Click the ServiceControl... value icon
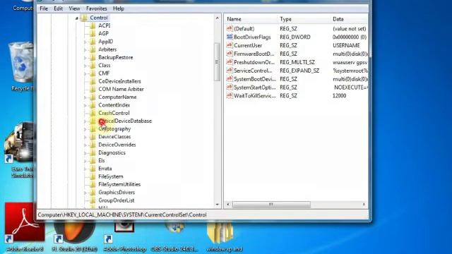 point(230,70)
